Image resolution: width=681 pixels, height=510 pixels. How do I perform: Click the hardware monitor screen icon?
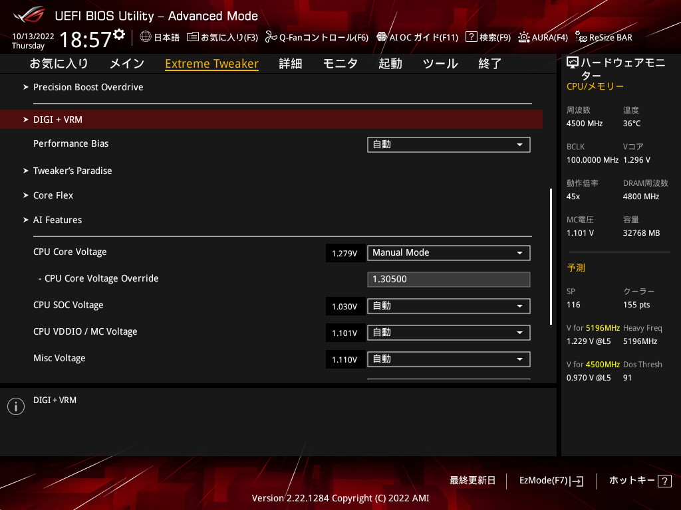573,63
